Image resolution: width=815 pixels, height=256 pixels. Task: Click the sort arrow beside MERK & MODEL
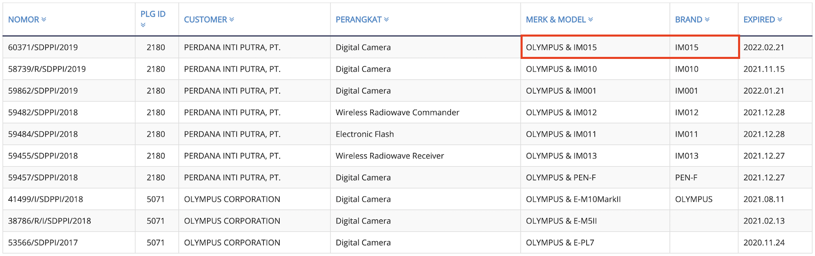[591, 19]
